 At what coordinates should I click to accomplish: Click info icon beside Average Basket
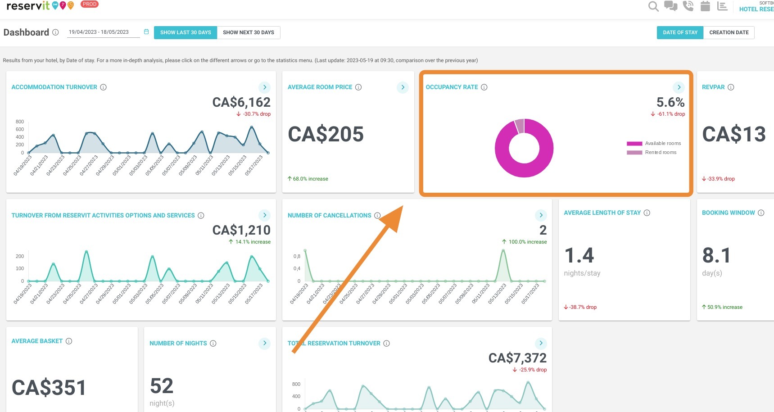click(69, 341)
